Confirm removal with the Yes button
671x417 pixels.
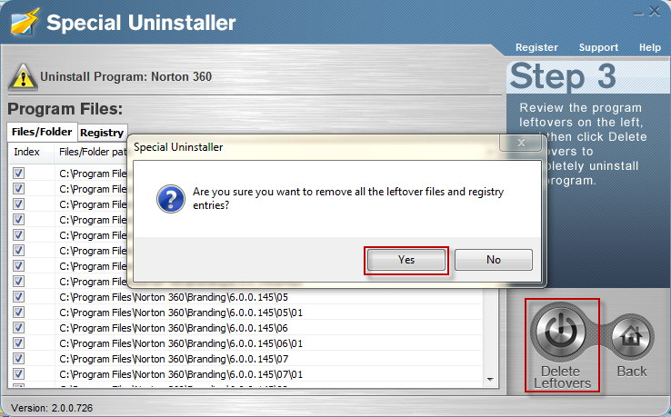[406, 260]
